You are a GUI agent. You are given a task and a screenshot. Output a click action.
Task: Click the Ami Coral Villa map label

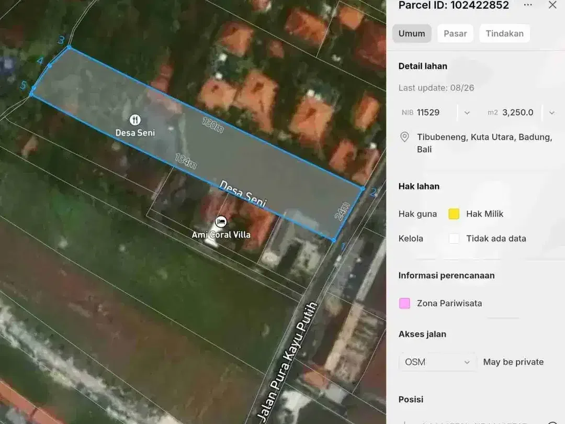[221, 235]
